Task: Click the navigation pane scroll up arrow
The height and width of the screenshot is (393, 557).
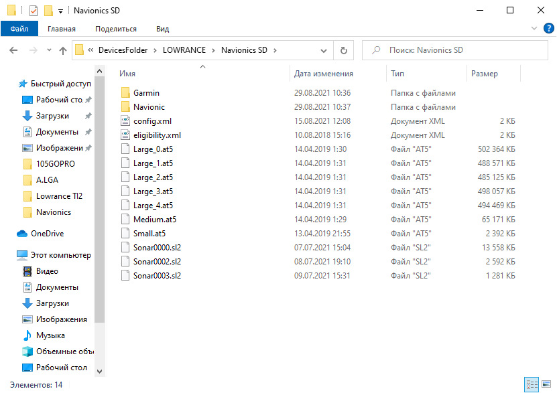Action: click(100, 71)
